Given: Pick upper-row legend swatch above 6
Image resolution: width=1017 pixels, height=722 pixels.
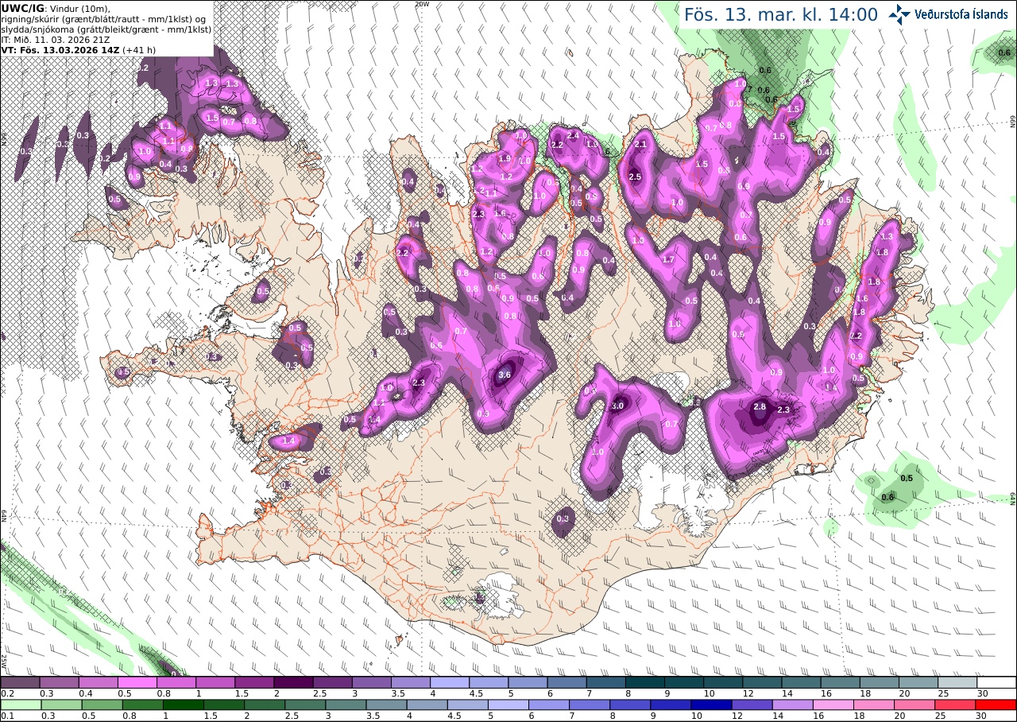Looking at the screenshot, I should point(567,682).
